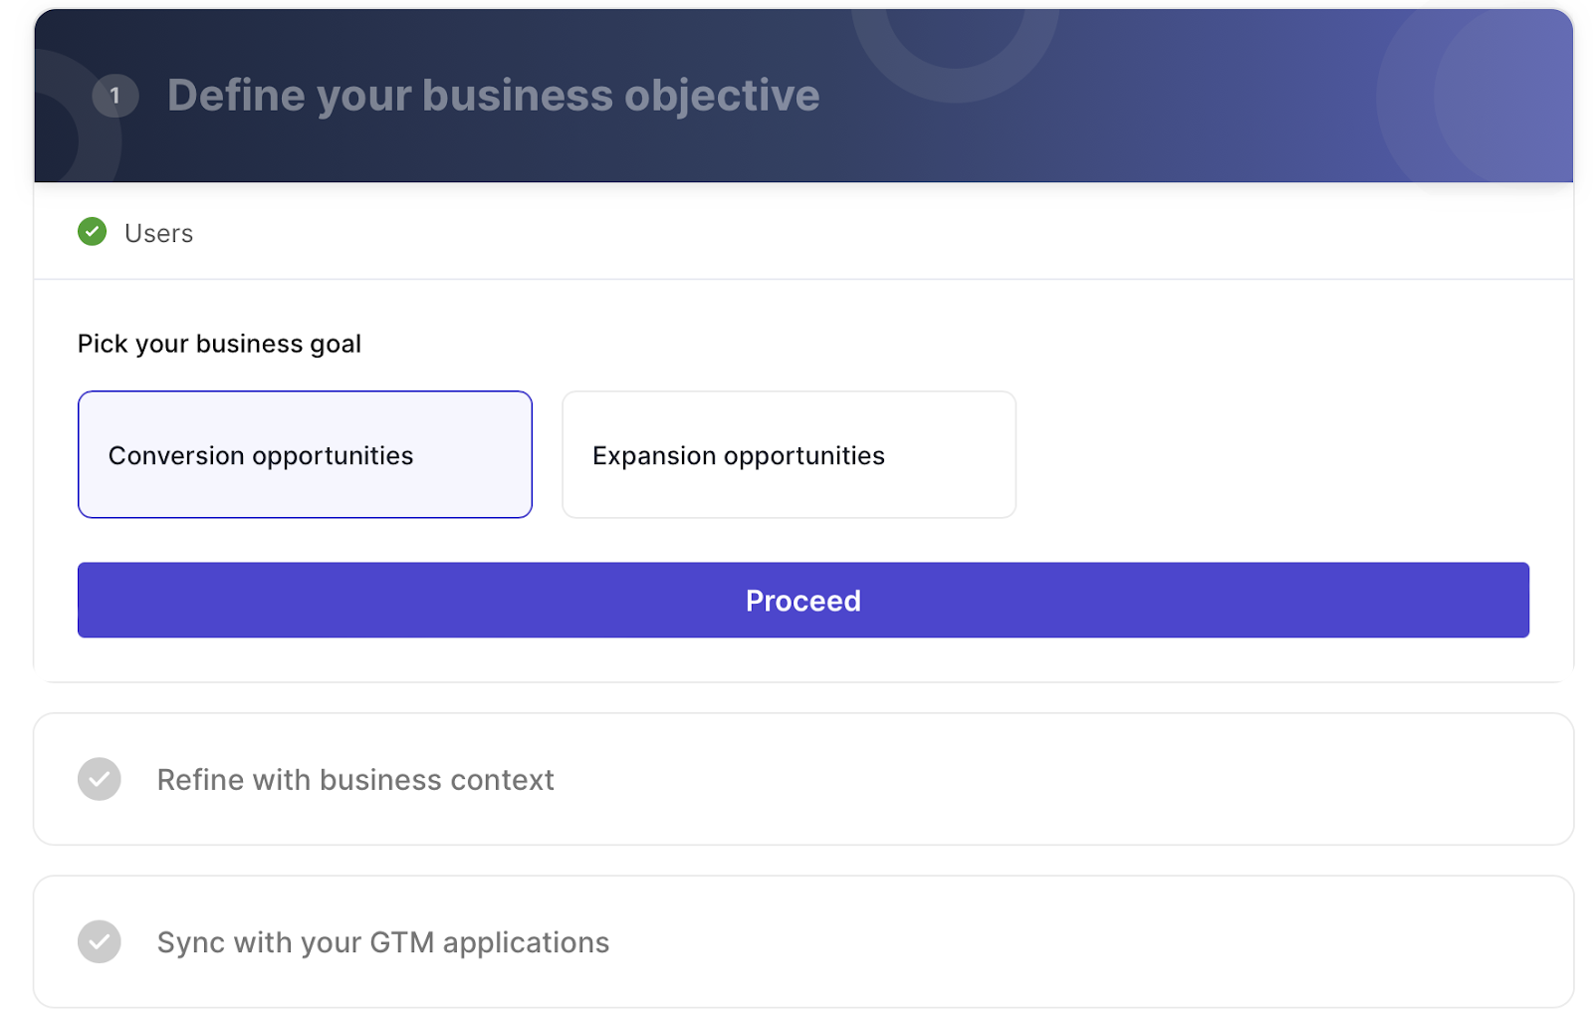Click empty area right of Expansion card

(x=1274, y=454)
